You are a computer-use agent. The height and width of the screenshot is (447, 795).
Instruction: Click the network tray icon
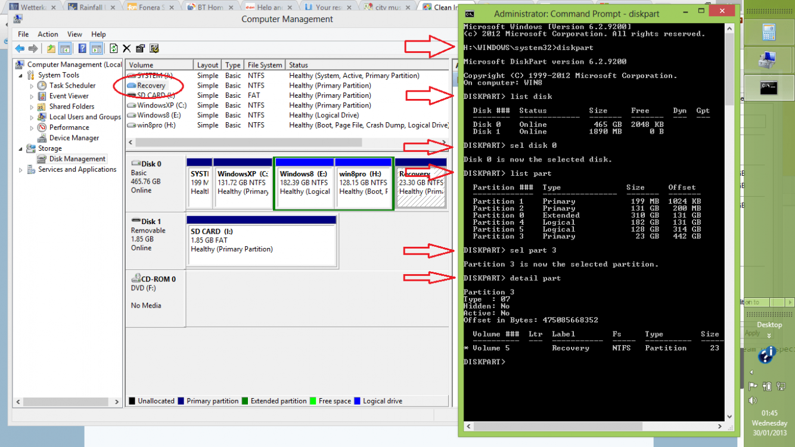coord(781,387)
